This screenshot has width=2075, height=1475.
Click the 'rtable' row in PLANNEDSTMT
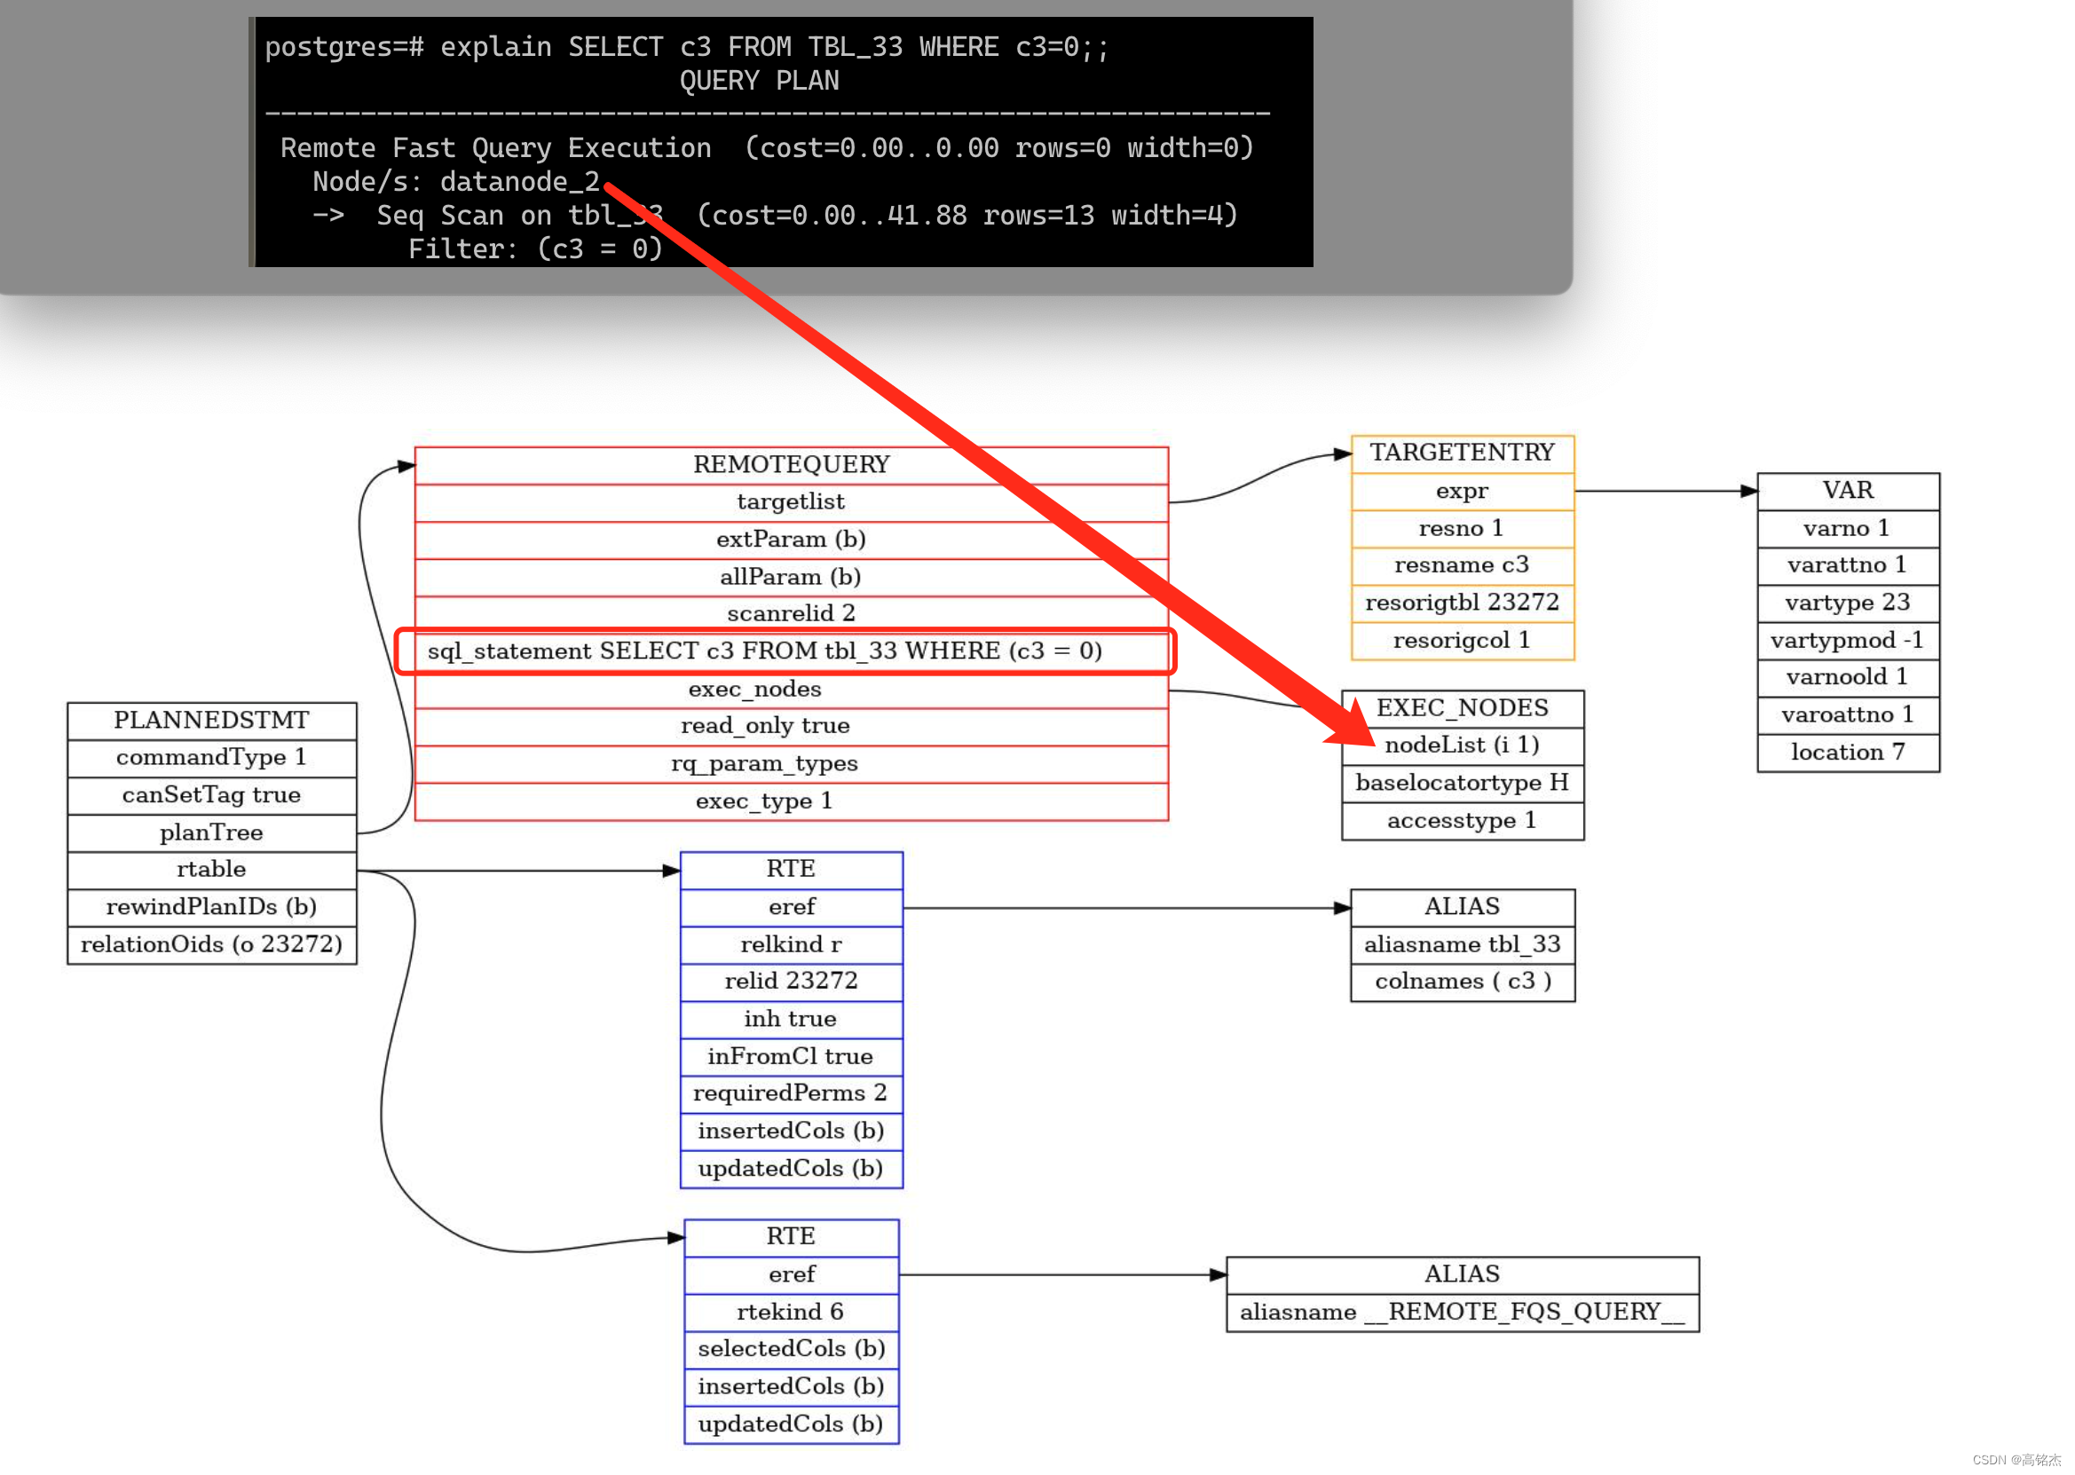click(211, 870)
